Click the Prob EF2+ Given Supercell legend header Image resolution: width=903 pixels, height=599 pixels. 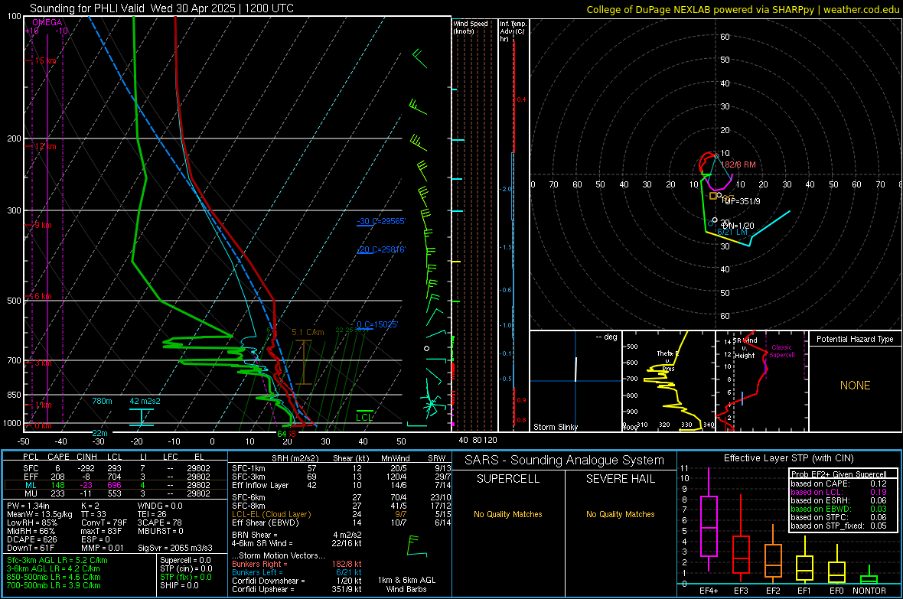(x=839, y=474)
